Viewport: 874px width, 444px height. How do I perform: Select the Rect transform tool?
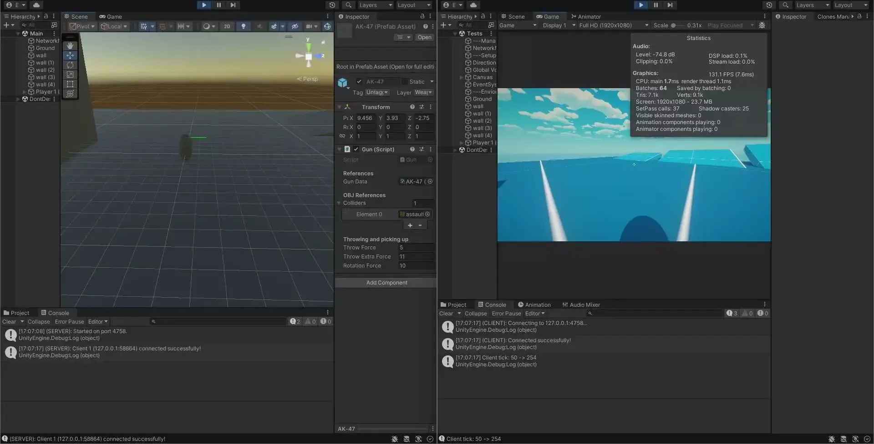[70, 84]
